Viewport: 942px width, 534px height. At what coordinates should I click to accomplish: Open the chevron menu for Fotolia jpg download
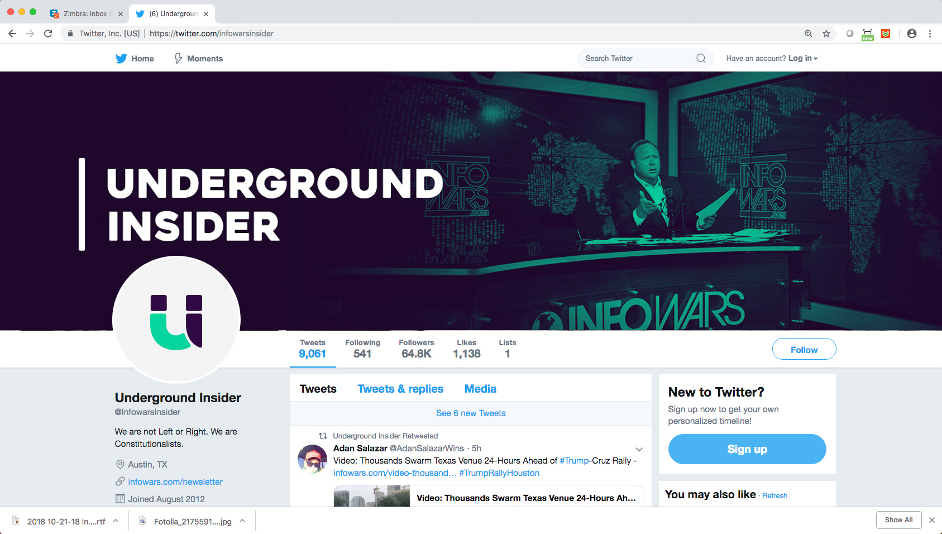click(242, 521)
